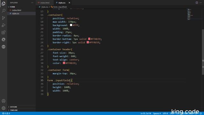Click the editor vertical scrollbar
204x115 pixels.
coord(203,52)
